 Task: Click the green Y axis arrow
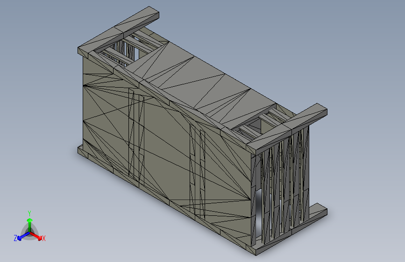click(30, 225)
